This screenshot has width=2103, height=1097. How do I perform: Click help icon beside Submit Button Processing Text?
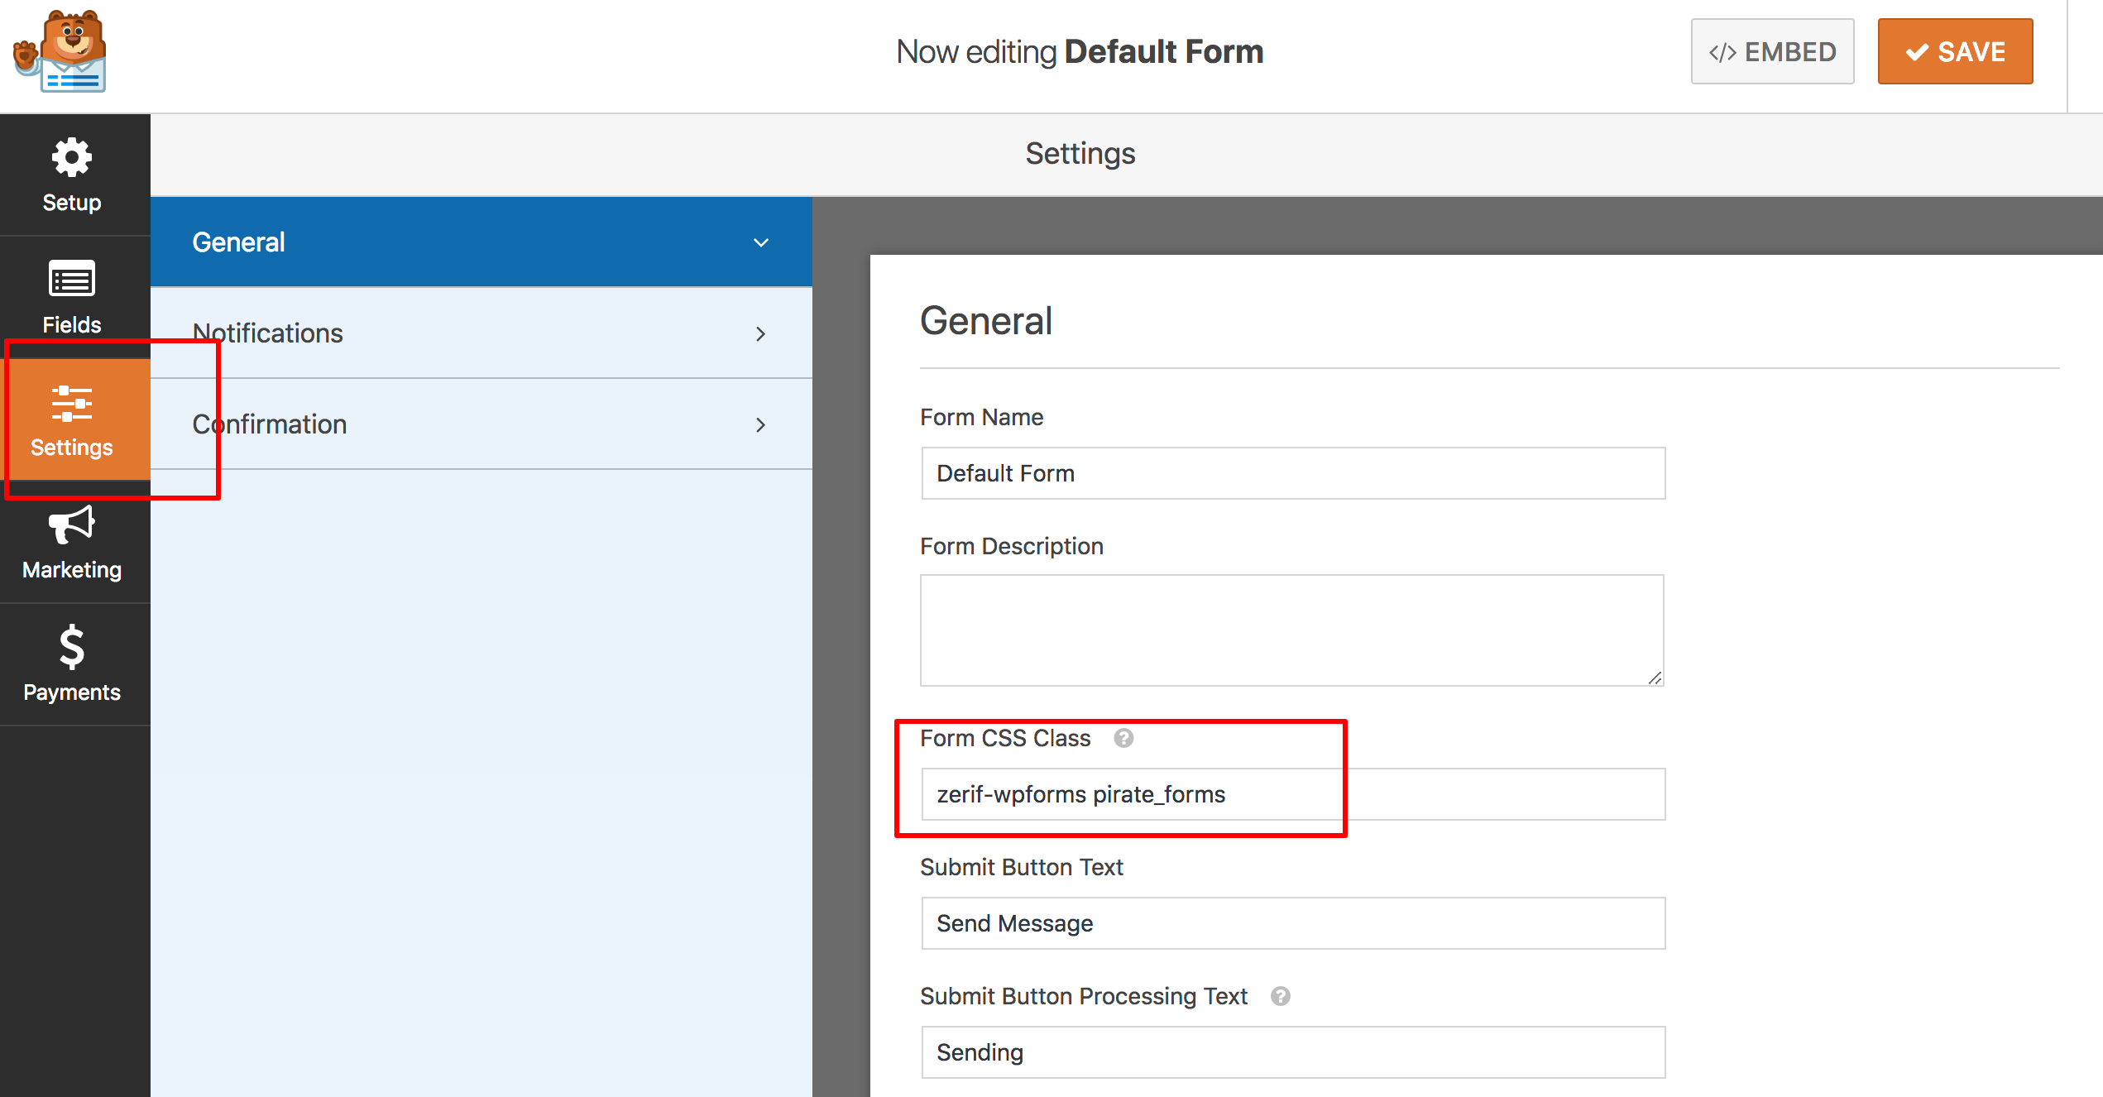click(1280, 996)
